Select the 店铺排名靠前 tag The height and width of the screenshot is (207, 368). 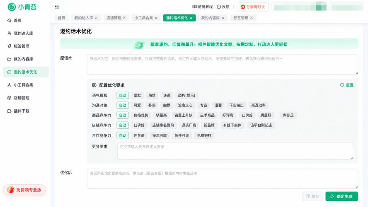click(163, 125)
